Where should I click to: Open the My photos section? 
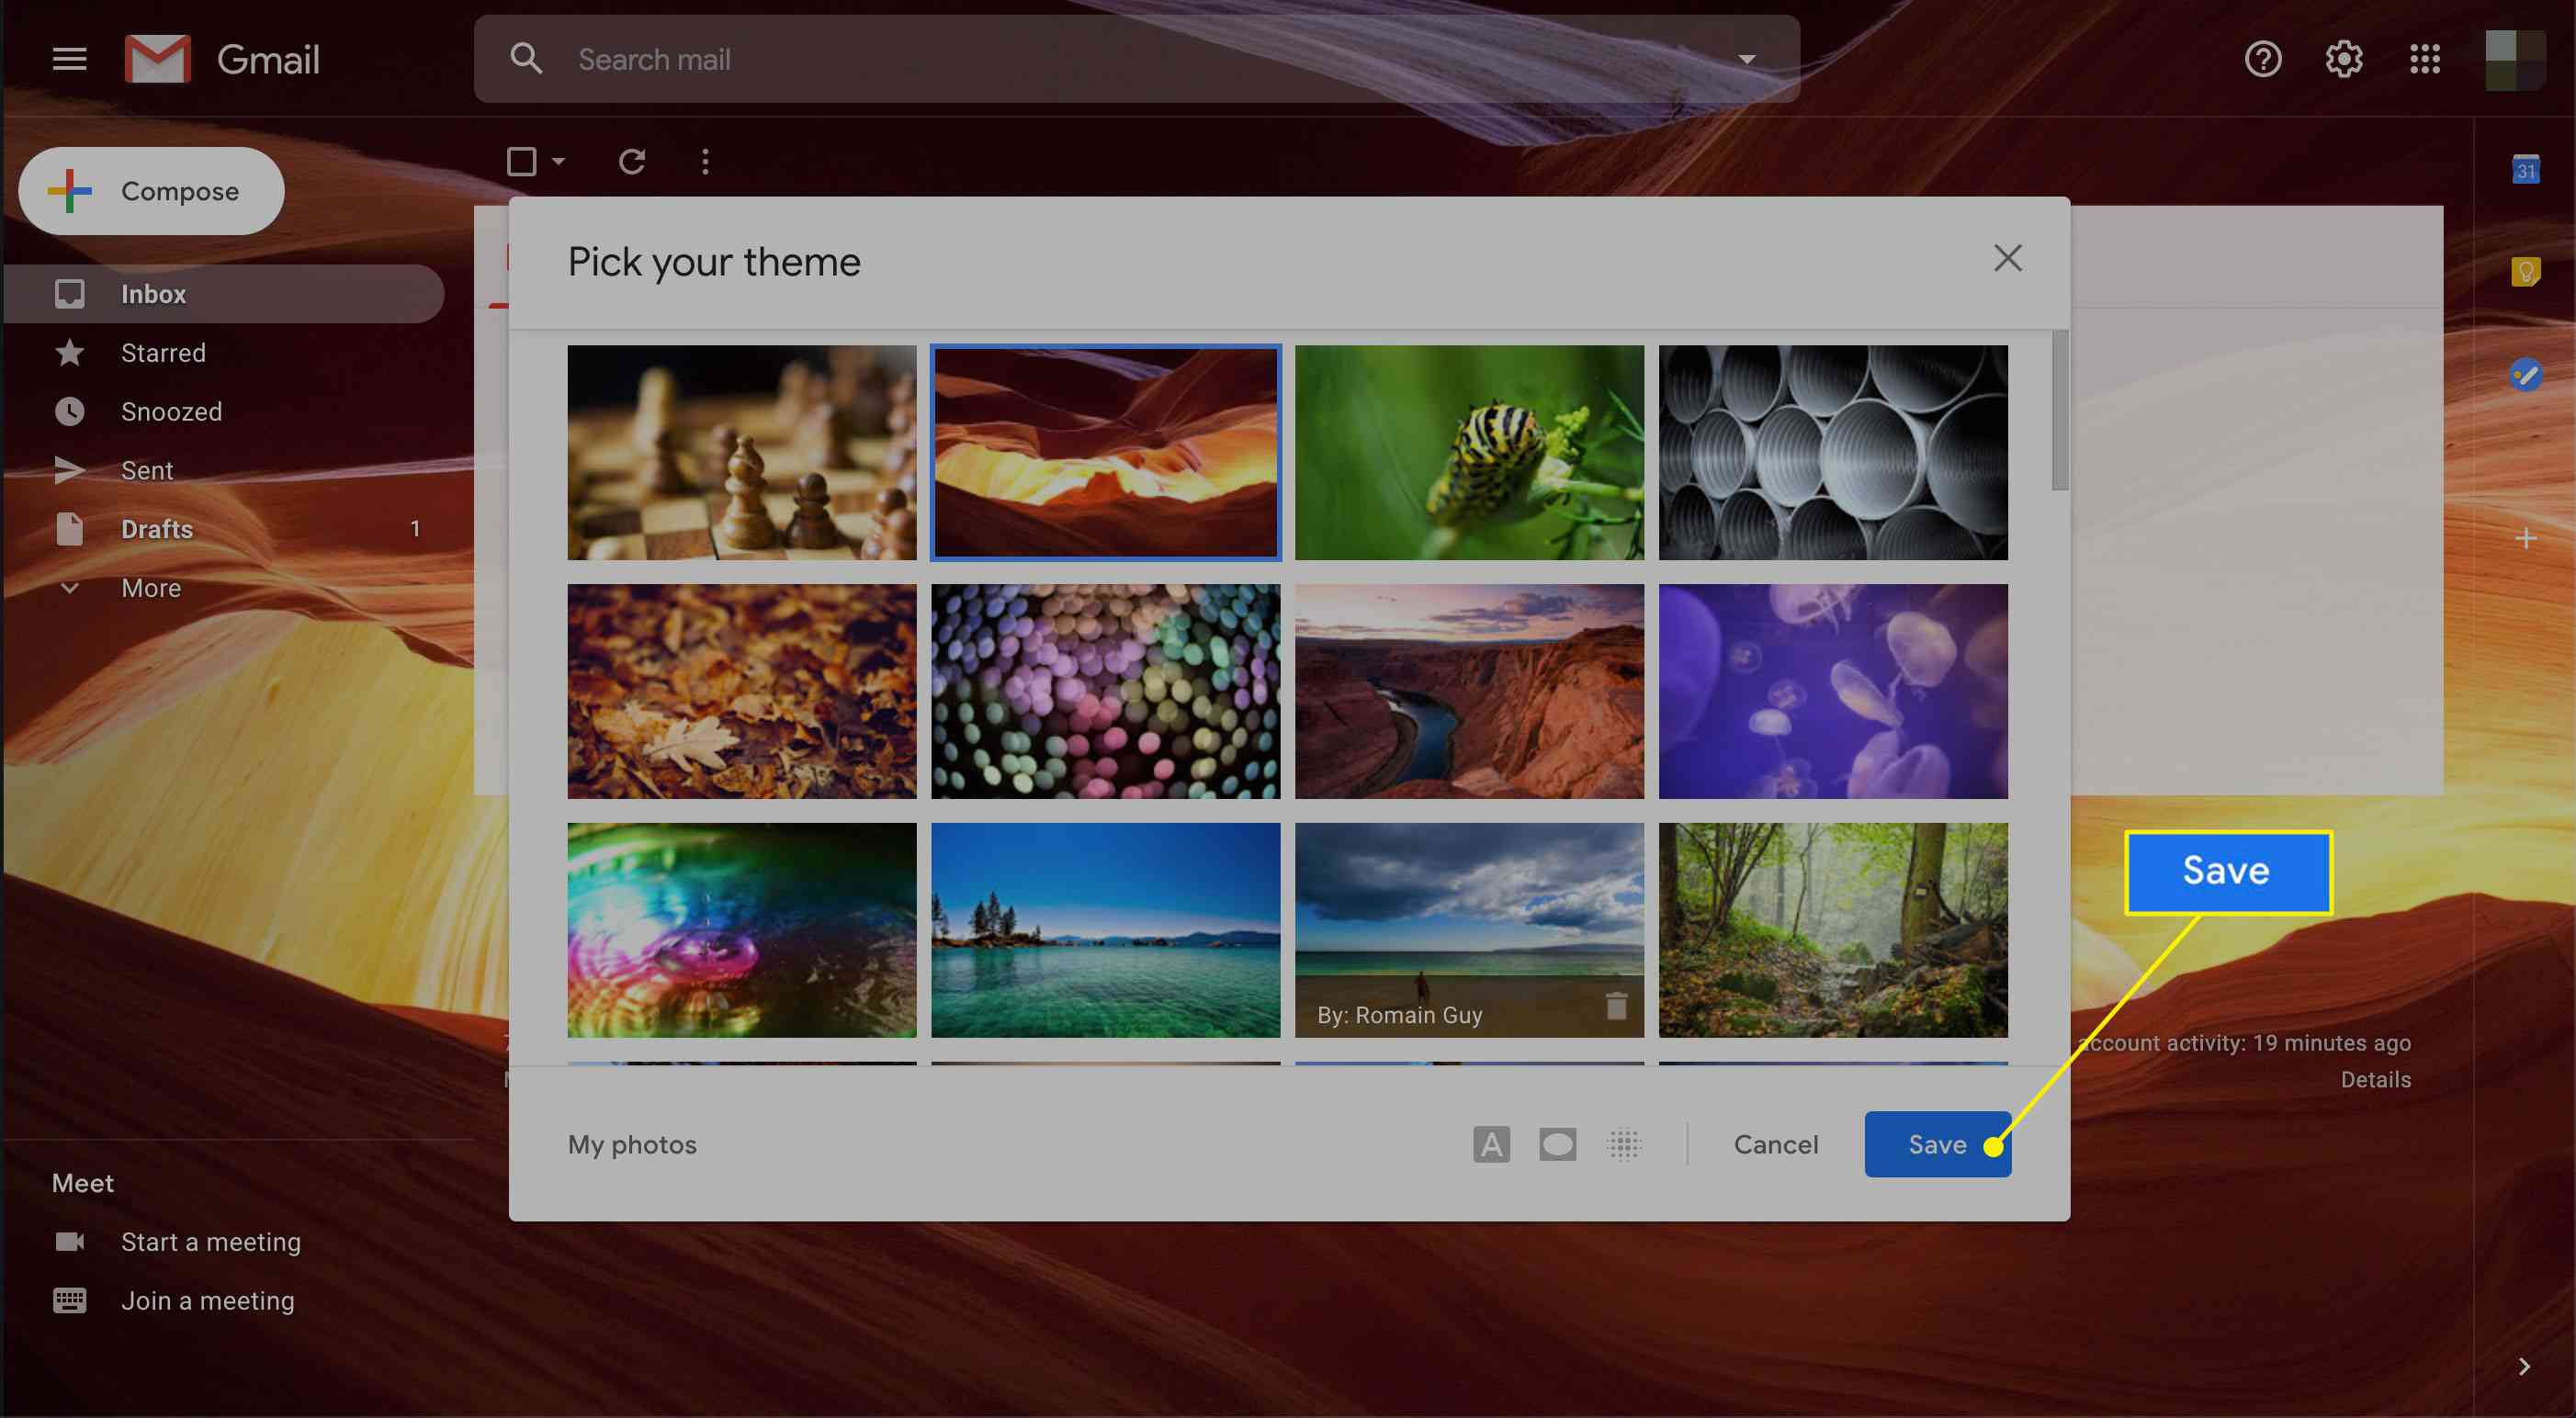(x=630, y=1143)
